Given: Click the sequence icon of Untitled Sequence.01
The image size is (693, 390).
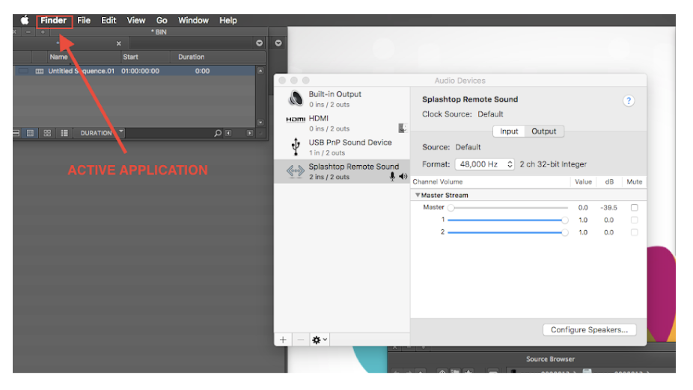Looking at the screenshot, I should (x=40, y=71).
